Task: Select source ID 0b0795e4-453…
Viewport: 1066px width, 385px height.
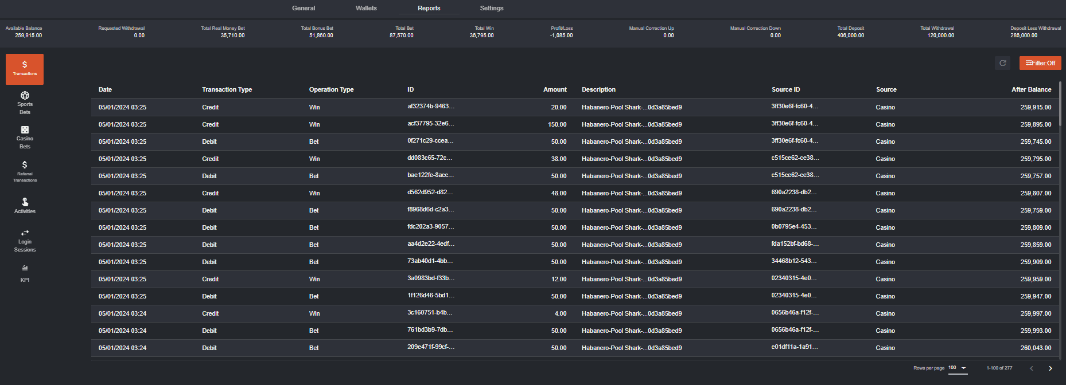Action: (x=793, y=227)
